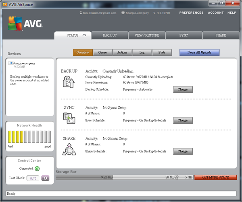Viewport: 242px width, 202px height.
Task: Click the version number V. 3.7.10770
Action: click(x=161, y=13)
